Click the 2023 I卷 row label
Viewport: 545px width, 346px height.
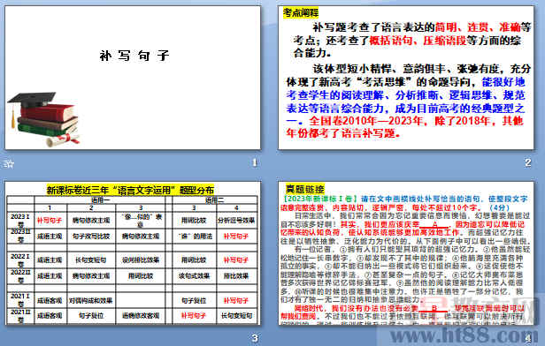tap(20, 220)
